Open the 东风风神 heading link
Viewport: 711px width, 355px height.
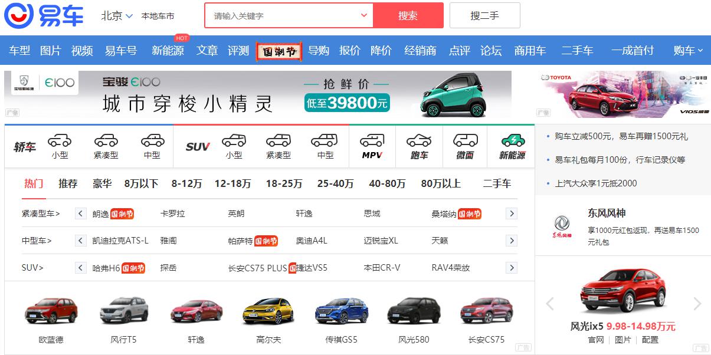tap(607, 213)
